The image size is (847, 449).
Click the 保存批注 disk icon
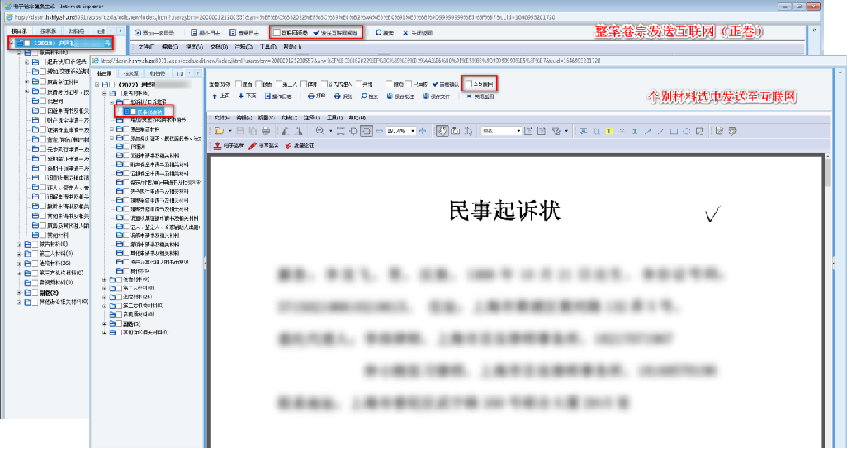point(390,96)
